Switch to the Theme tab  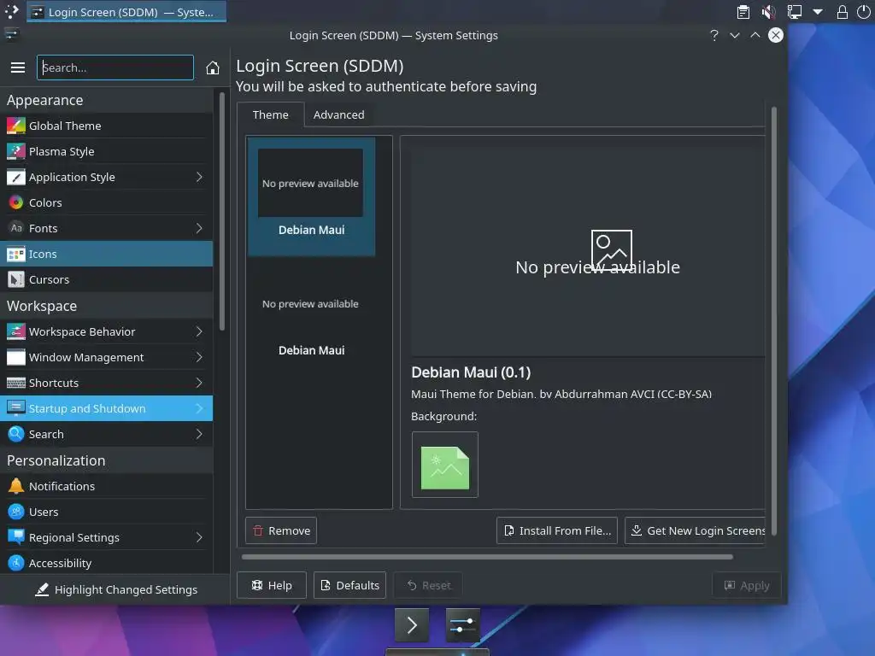(271, 114)
